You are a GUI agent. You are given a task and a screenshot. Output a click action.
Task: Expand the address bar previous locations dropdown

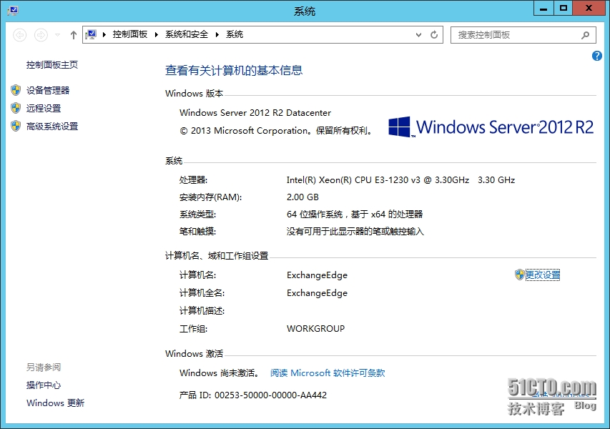(420, 34)
